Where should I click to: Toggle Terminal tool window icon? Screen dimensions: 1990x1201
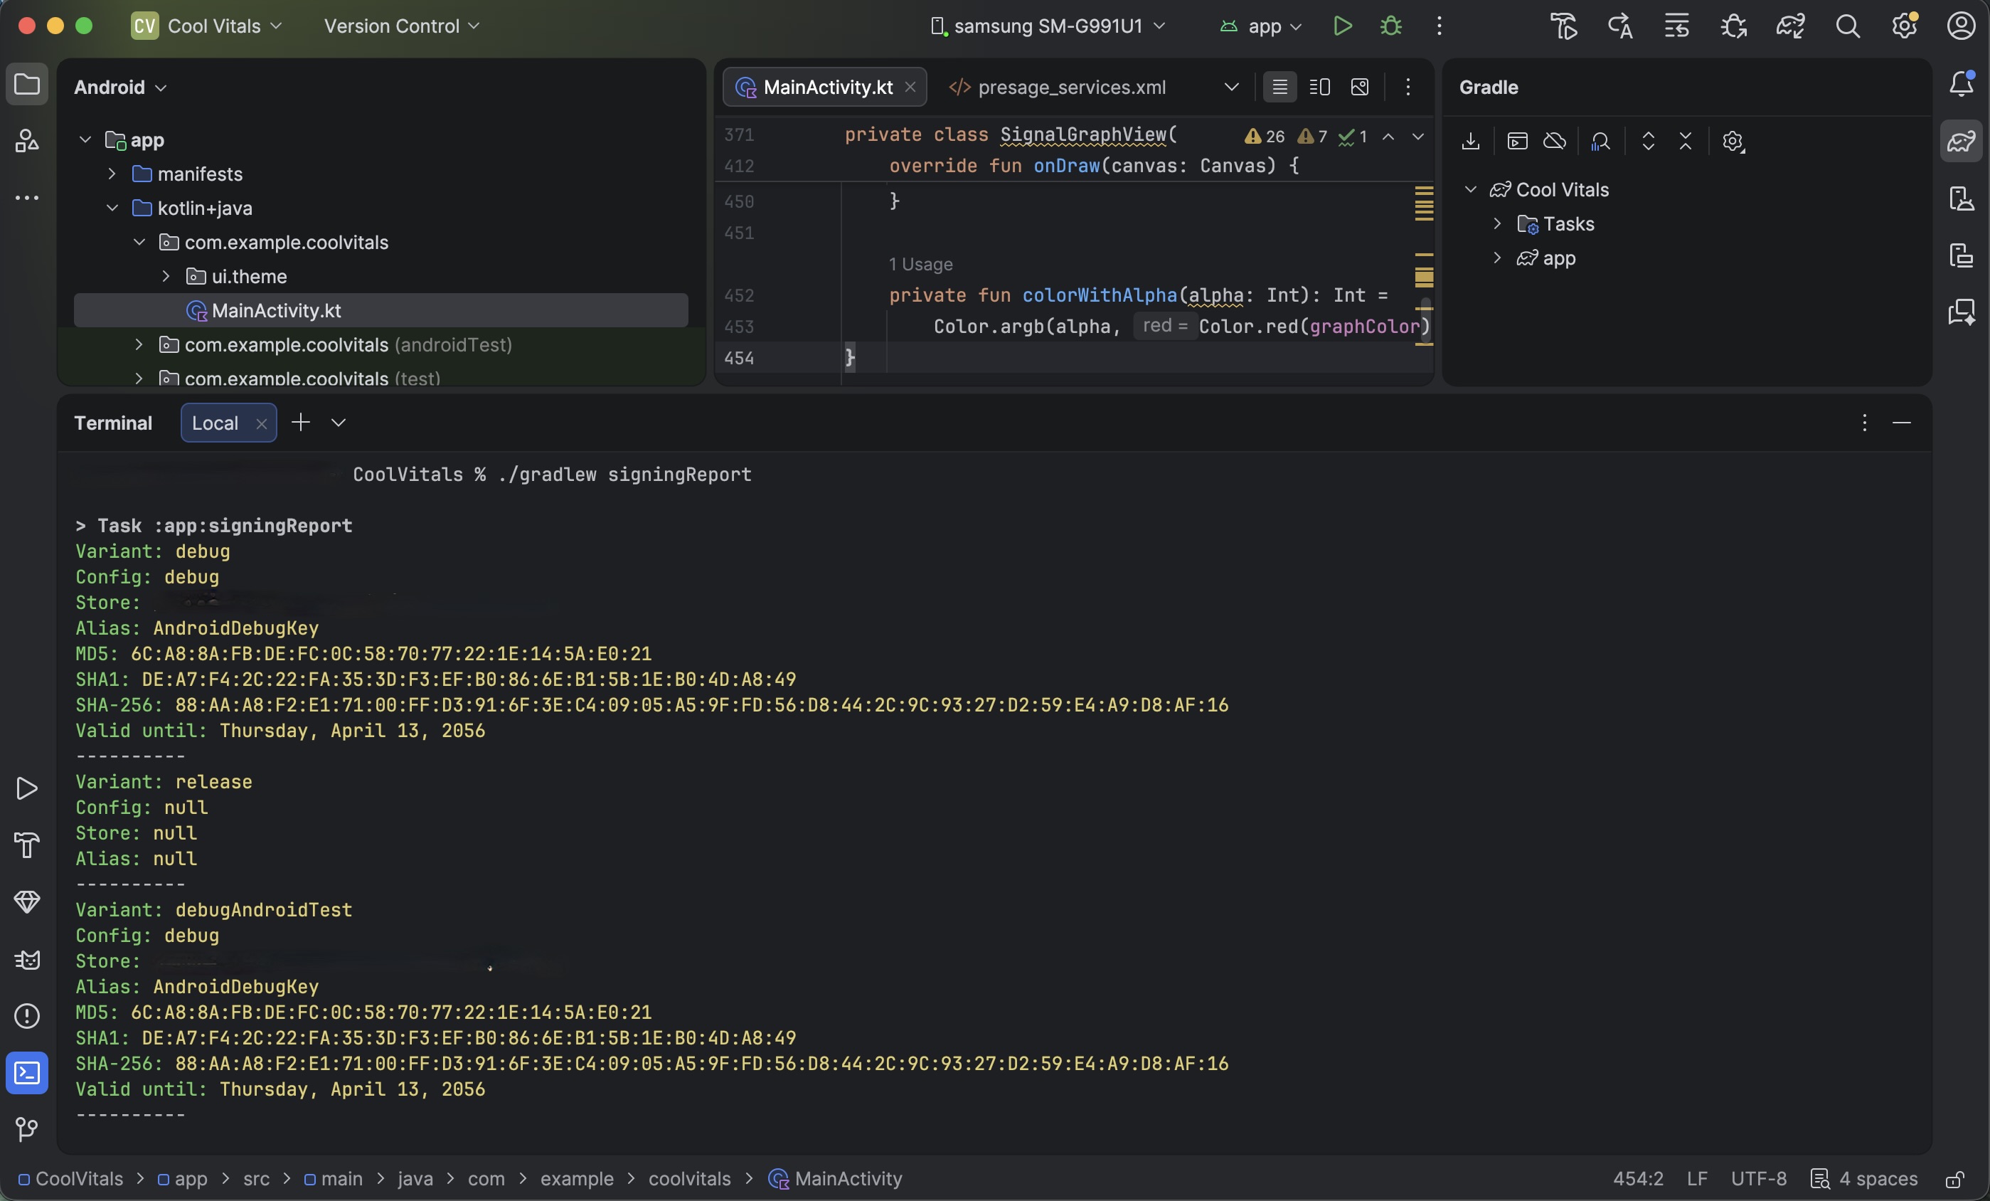tap(26, 1073)
